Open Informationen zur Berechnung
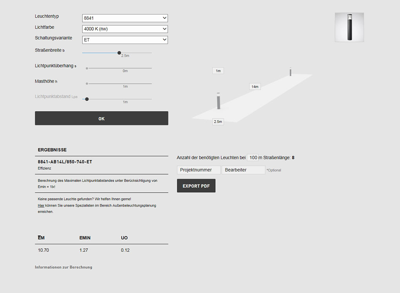400x293 pixels. tap(64, 267)
